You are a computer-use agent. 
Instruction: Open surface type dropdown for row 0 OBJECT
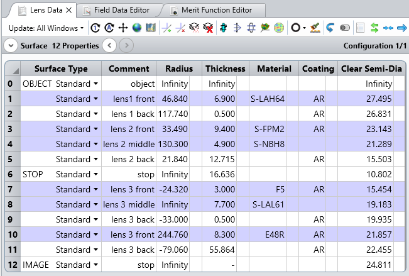(x=95, y=84)
